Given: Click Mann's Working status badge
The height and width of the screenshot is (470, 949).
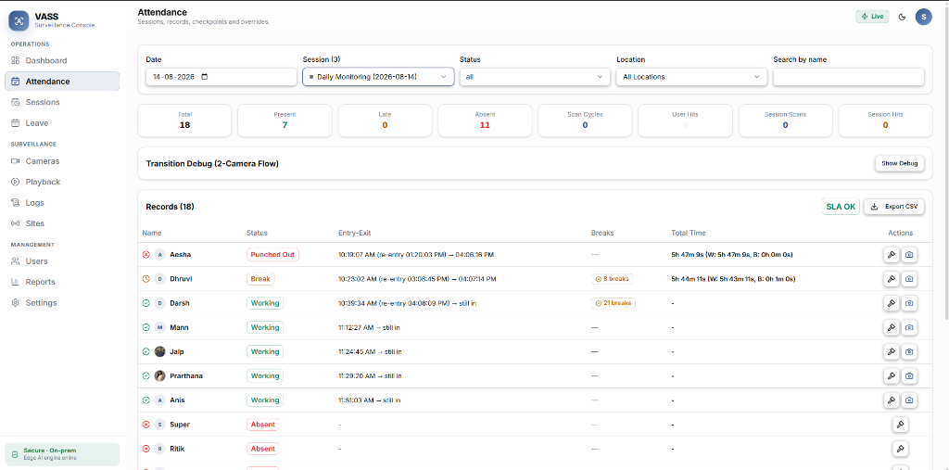Looking at the screenshot, I should (265, 327).
